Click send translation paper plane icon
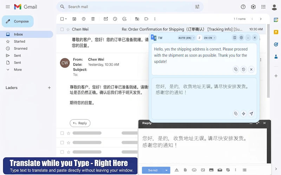 [x=251, y=113]
